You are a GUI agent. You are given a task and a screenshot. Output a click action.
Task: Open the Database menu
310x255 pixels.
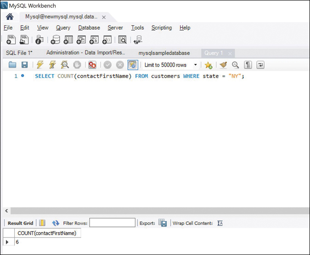(89, 28)
